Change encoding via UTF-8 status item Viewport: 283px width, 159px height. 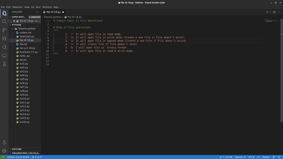click(251, 157)
